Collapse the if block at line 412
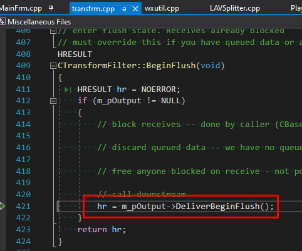The width and height of the screenshot is (302, 251). click(x=53, y=101)
